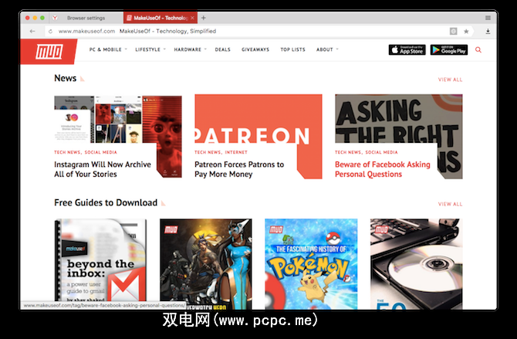Screen dimensions: 517x339
Task: Click the MUO logo in the header
Action: [x=49, y=52]
